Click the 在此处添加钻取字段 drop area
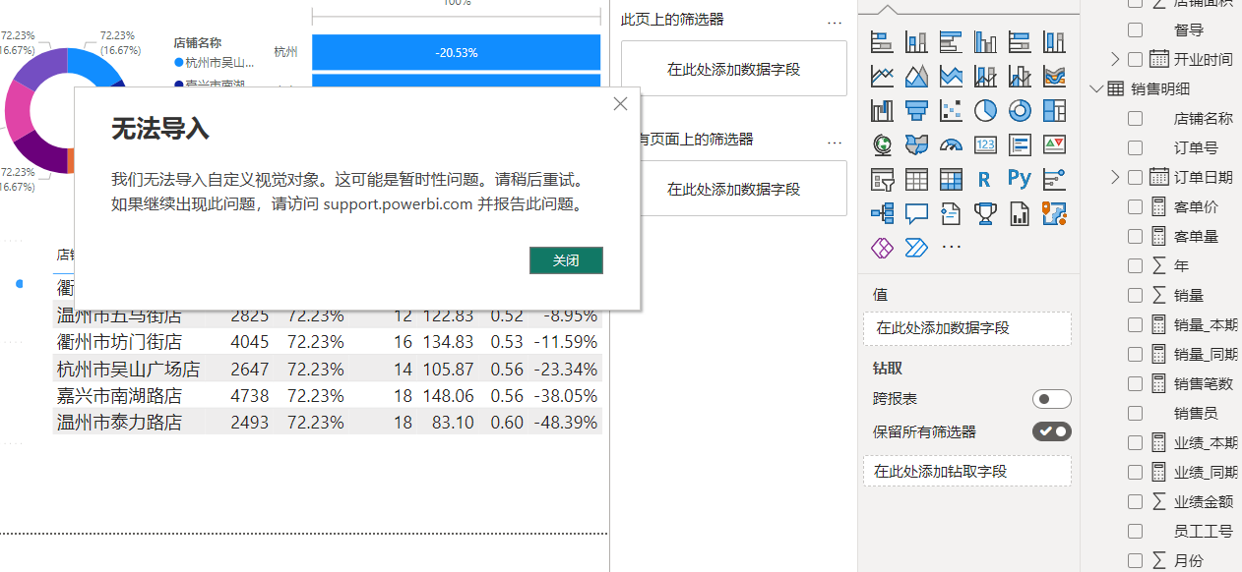 967,472
